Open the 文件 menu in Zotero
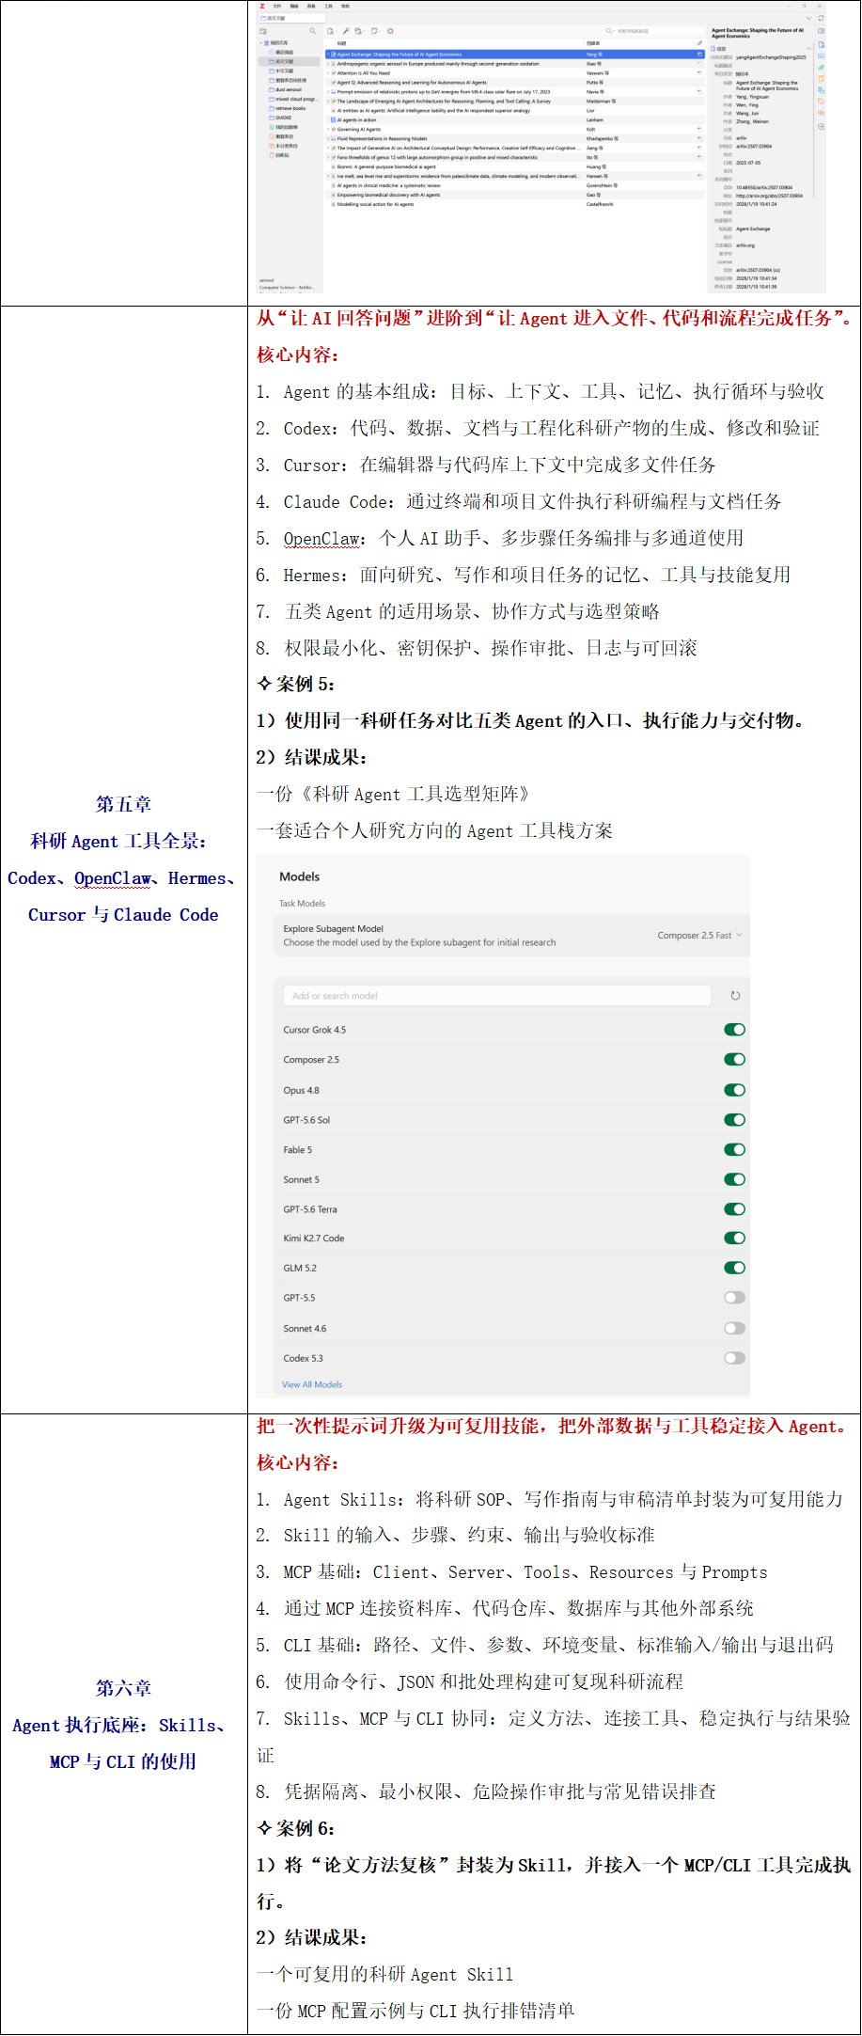Image resolution: width=862 pixels, height=2036 pixels. 277,6
